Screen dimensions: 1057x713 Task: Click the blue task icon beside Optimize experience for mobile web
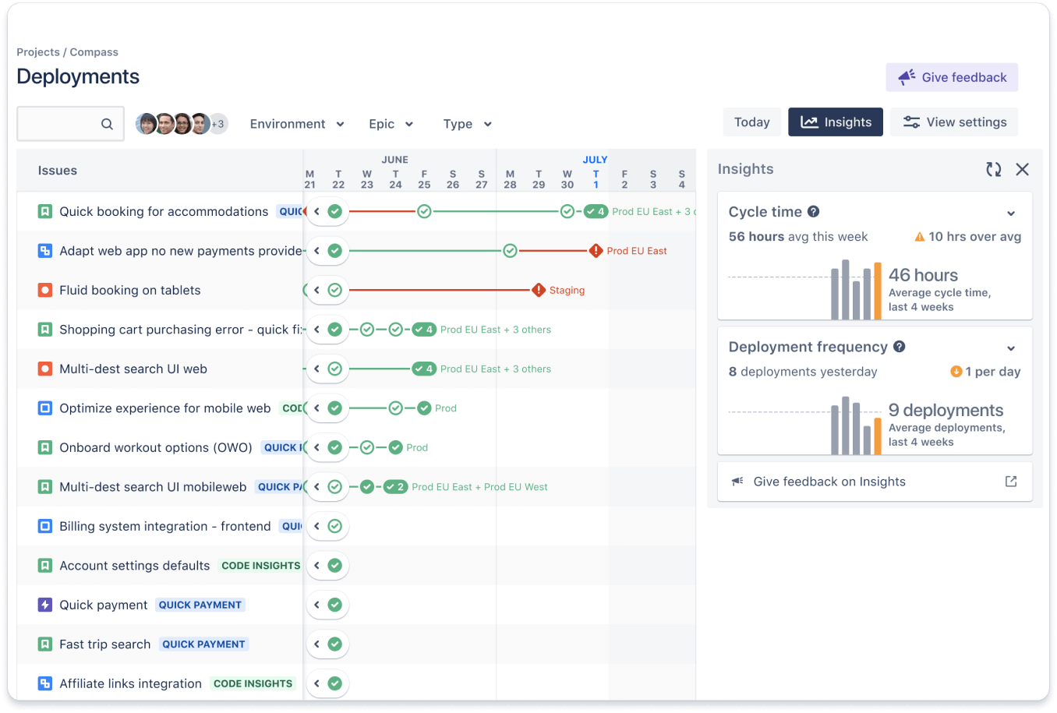tap(44, 408)
